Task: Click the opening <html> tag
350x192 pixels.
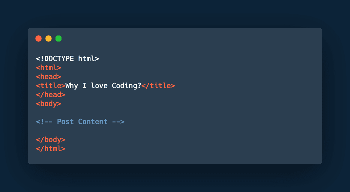Action: [48, 68]
